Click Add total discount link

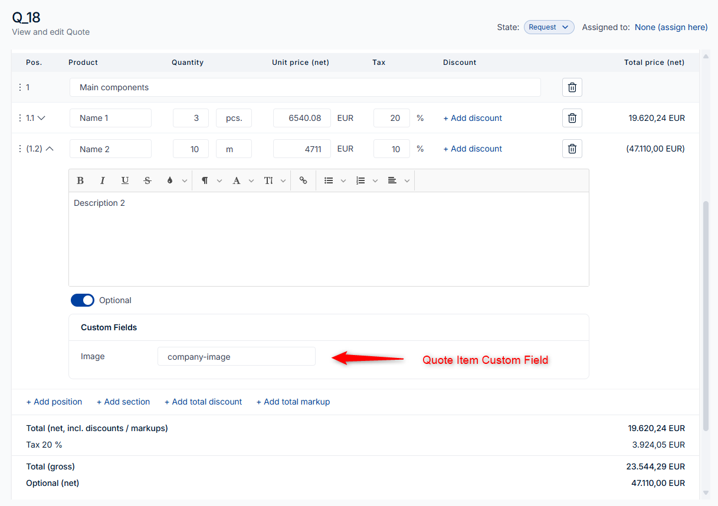(x=203, y=402)
